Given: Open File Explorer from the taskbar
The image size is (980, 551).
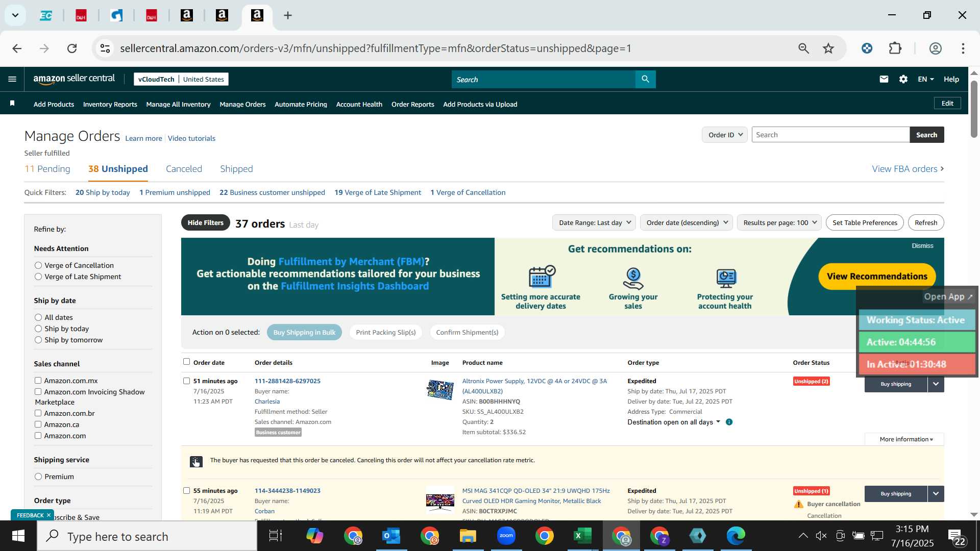Looking at the screenshot, I should [x=468, y=536].
